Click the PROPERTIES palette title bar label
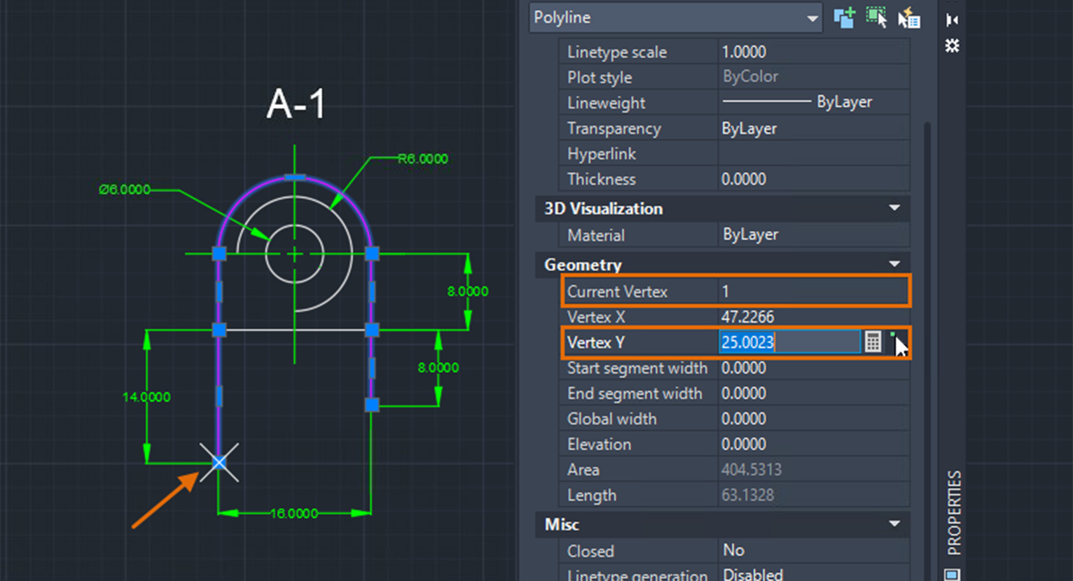1073x581 pixels. coord(954,513)
